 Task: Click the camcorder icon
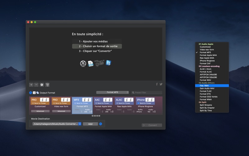[99, 63]
